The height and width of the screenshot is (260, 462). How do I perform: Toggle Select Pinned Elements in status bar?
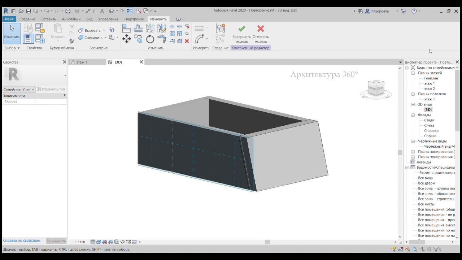408,249
